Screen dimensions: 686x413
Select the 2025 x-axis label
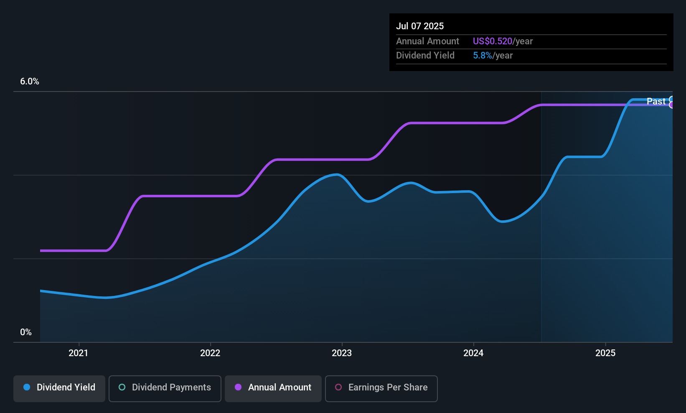coord(605,353)
